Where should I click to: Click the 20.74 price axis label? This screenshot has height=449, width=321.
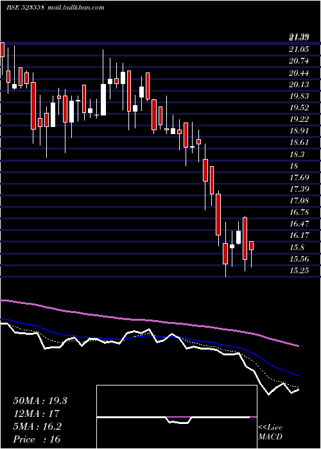coord(299,61)
